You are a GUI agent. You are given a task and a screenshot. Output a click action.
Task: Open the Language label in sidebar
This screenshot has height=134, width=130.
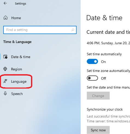pyautogui.click(x=19, y=82)
